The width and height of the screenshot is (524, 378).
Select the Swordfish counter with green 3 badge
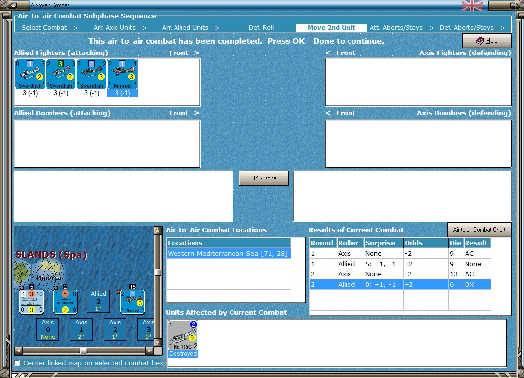coord(61,74)
